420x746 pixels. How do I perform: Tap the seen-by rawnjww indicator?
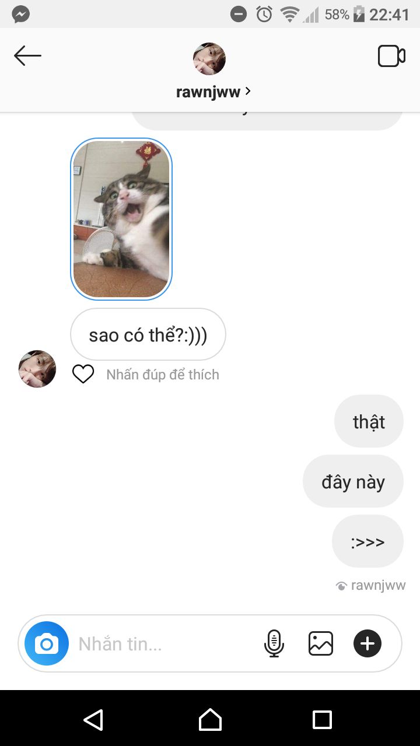click(370, 585)
